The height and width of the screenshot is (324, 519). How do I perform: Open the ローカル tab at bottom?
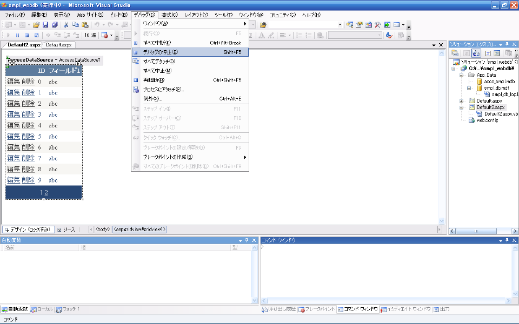[x=42, y=309]
